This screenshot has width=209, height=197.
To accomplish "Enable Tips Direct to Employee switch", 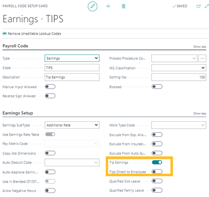I will pyautogui.click(x=157, y=172).
